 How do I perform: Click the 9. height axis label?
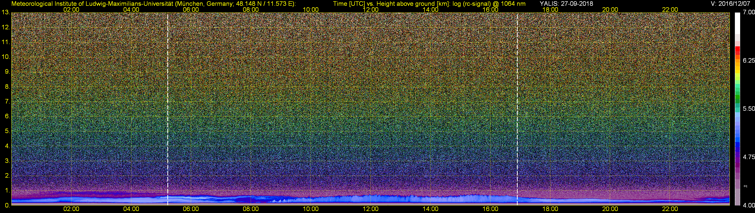[x=7, y=72]
